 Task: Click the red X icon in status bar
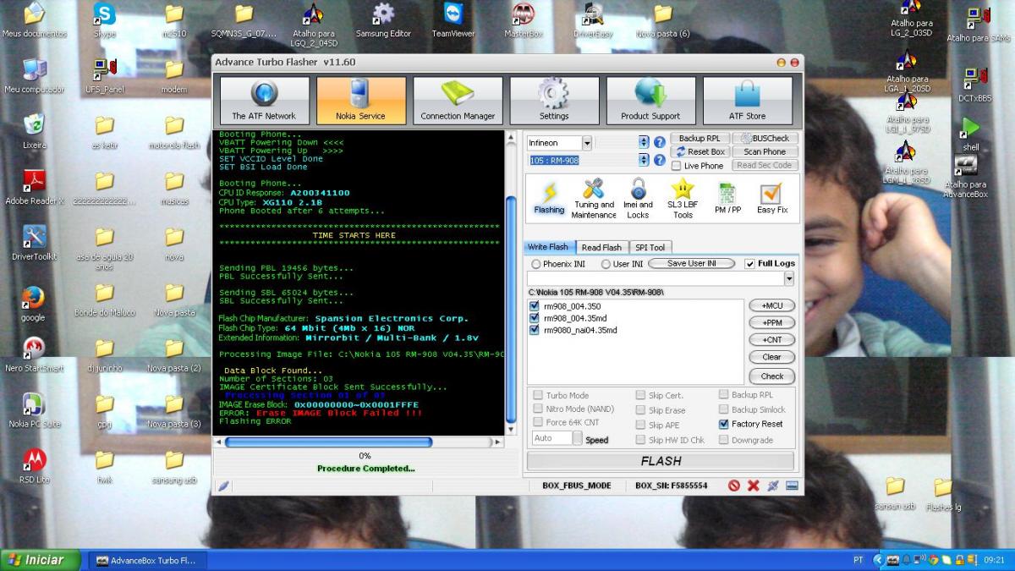click(x=753, y=486)
